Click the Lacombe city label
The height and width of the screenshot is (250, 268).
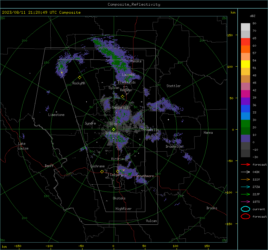click(x=128, y=75)
